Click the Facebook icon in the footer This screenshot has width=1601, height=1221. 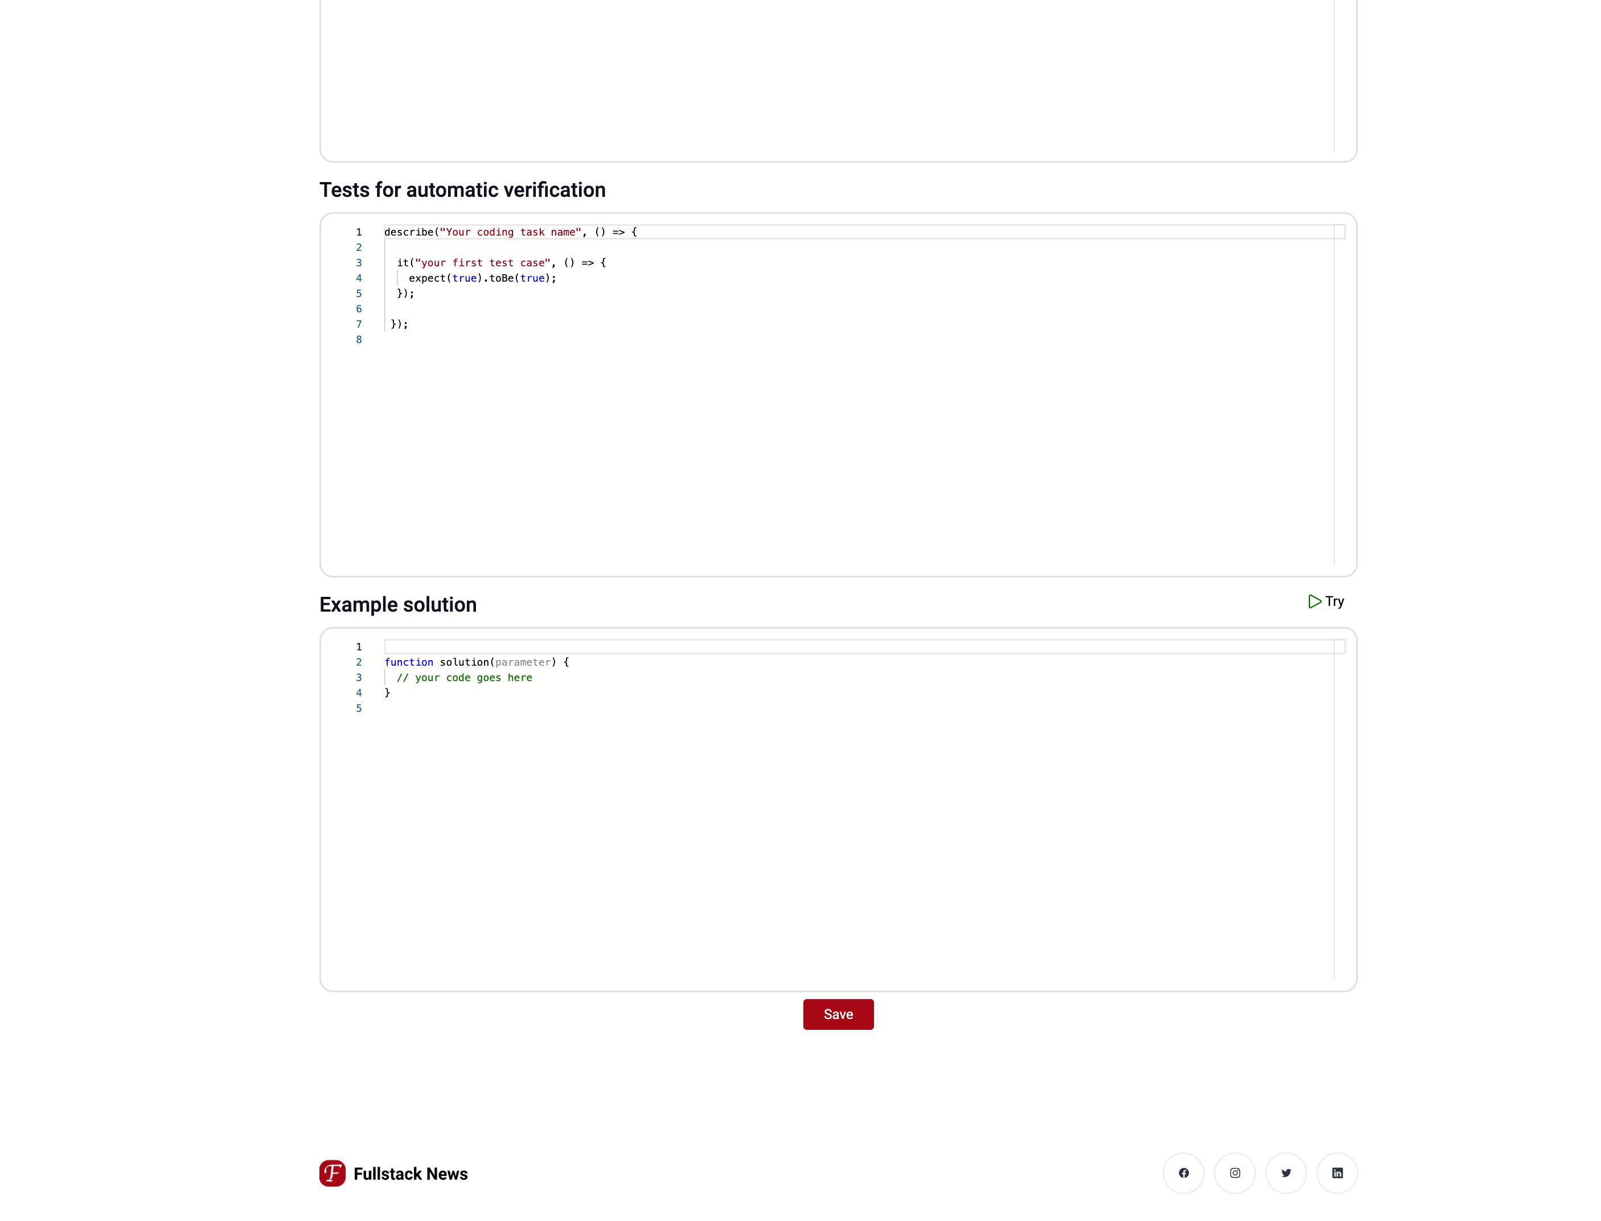coord(1184,1172)
